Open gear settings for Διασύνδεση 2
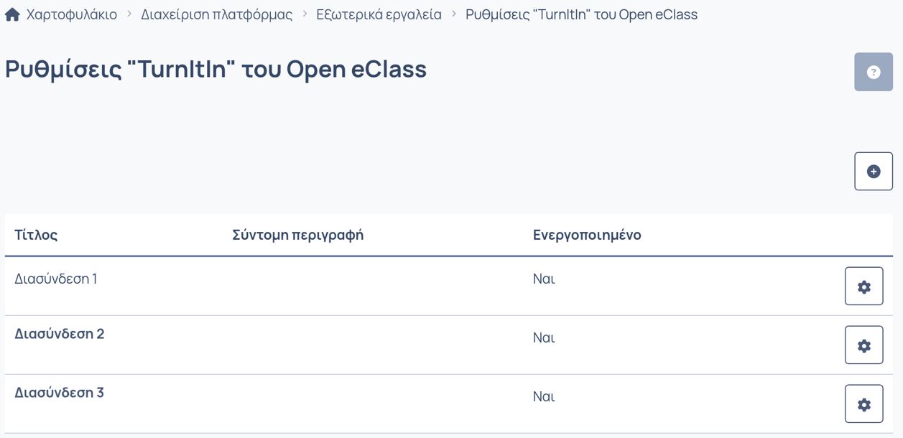The width and height of the screenshot is (903, 438). (x=863, y=345)
